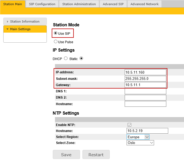Choose the Use Pulse station mode
Image resolution: width=184 pixels, height=160 pixels.
coord(56,42)
